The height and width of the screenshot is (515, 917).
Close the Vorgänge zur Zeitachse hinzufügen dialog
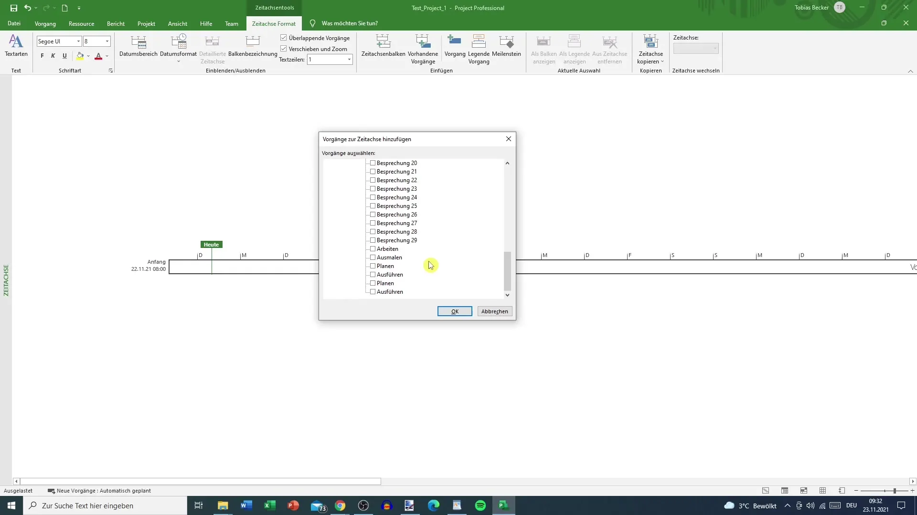coord(509,139)
